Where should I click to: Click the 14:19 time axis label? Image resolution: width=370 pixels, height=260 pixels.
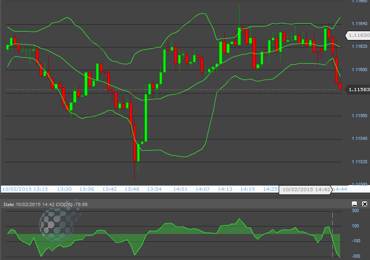point(247,189)
